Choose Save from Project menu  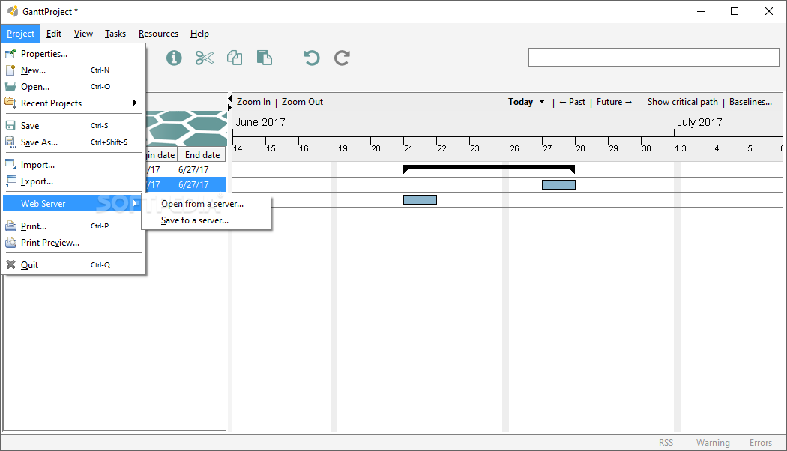(x=73, y=125)
